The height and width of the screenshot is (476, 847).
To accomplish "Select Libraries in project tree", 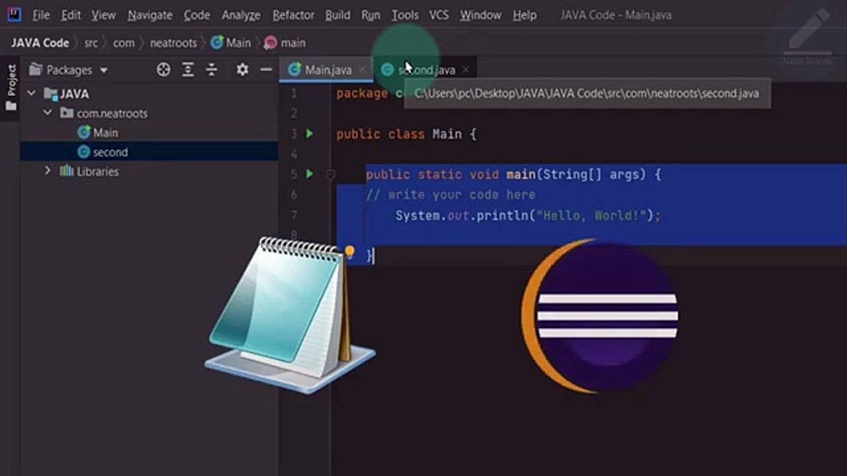I will 97,171.
